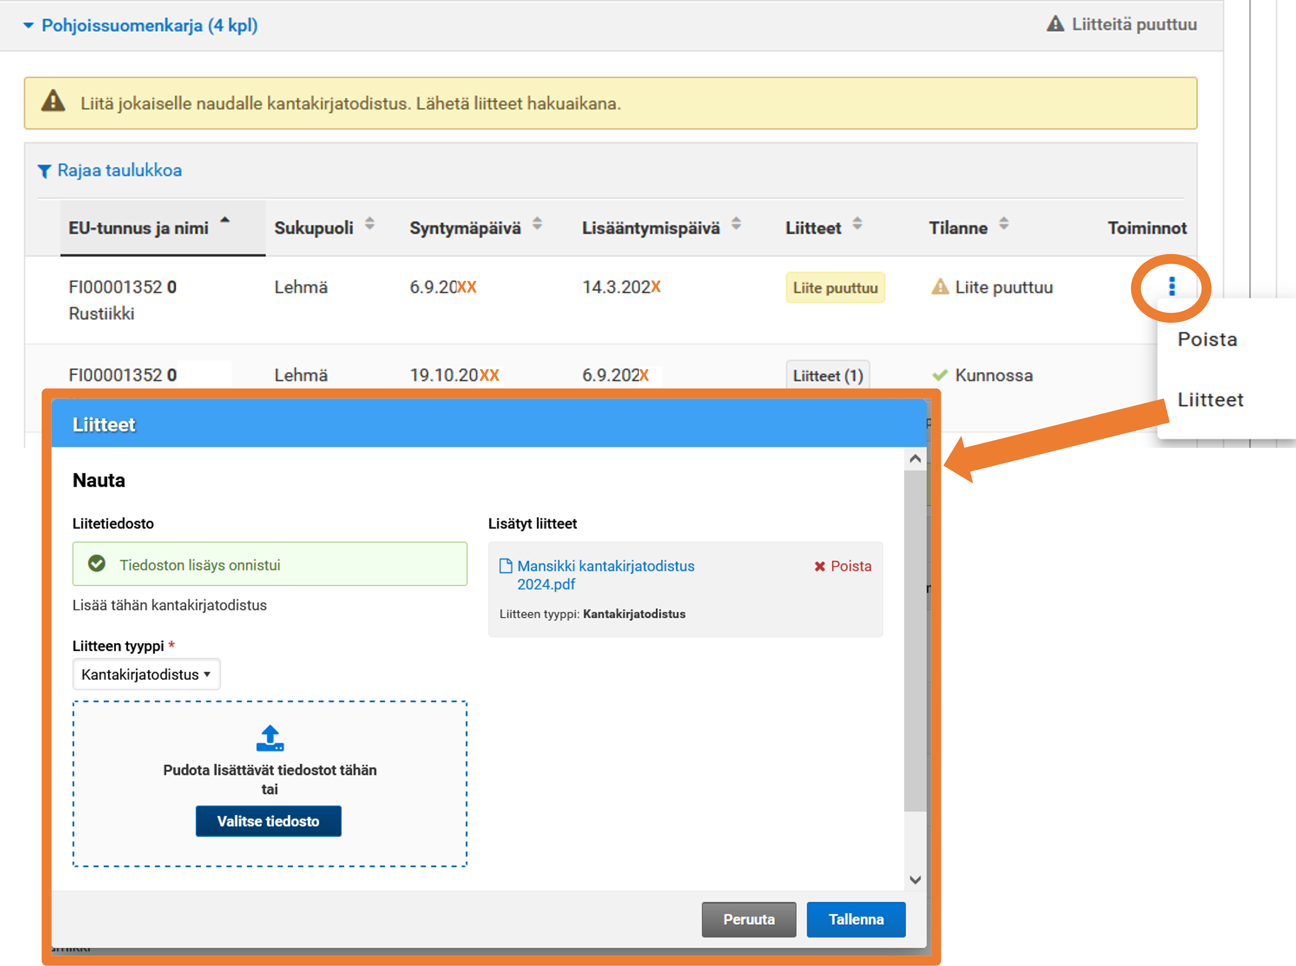Click the Liite puuttuu badge for Rustiikki
This screenshot has width=1296, height=966.
[x=835, y=288]
